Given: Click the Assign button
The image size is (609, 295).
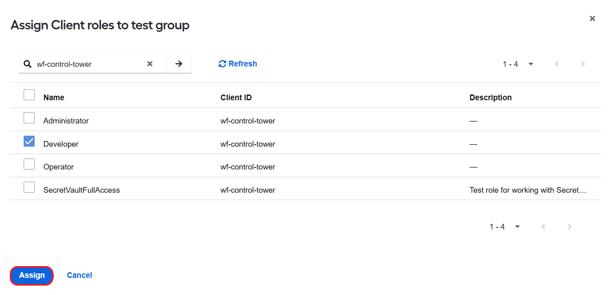Looking at the screenshot, I should 32,275.
